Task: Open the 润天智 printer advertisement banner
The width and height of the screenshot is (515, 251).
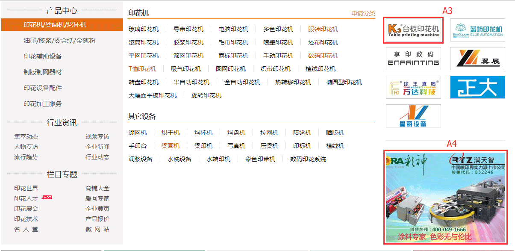Action: (x=445, y=197)
